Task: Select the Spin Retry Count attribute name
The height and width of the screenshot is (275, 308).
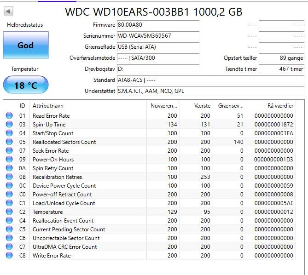Action: pyautogui.click(x=53, y=168)
